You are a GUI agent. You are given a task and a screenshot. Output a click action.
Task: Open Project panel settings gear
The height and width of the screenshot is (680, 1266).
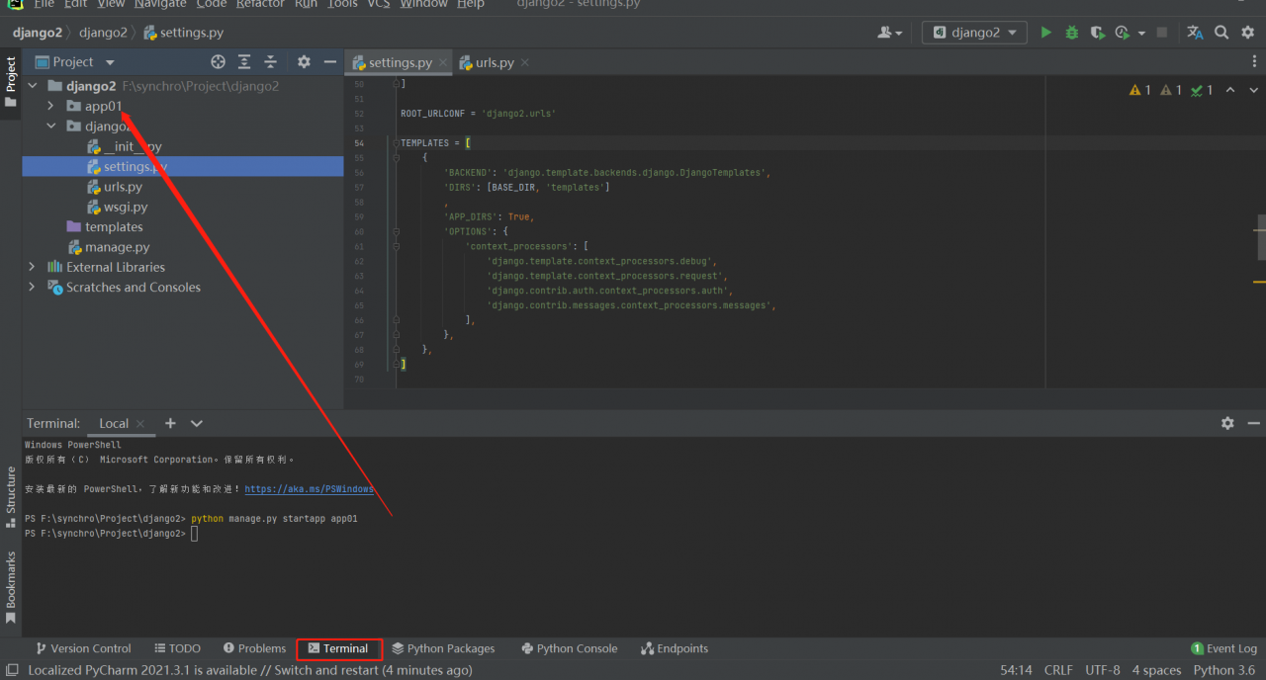pos(304,62)
